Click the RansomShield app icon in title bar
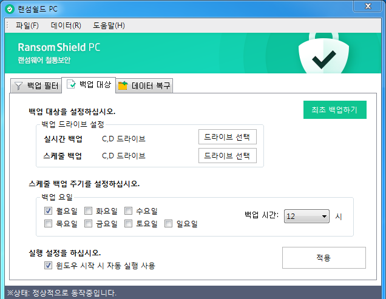The height and width of the screenshot is (299, 386). point(10,9)
